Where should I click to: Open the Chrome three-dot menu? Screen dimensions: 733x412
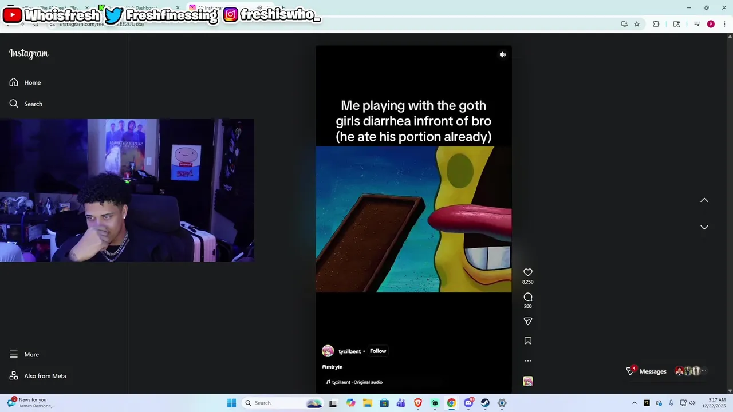tap(724, 24)
